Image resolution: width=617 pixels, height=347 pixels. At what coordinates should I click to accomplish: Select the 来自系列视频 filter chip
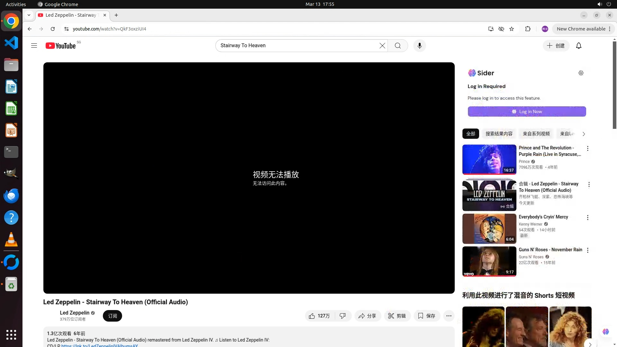[x=536, y=134]
